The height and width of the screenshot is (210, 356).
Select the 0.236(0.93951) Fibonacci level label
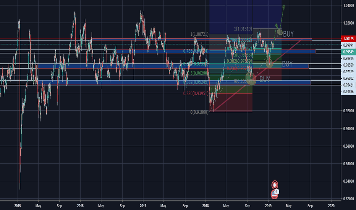(196, 93)
